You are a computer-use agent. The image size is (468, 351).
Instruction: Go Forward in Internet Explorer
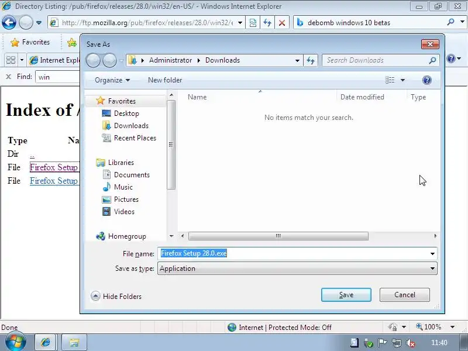tap(26, 22)
